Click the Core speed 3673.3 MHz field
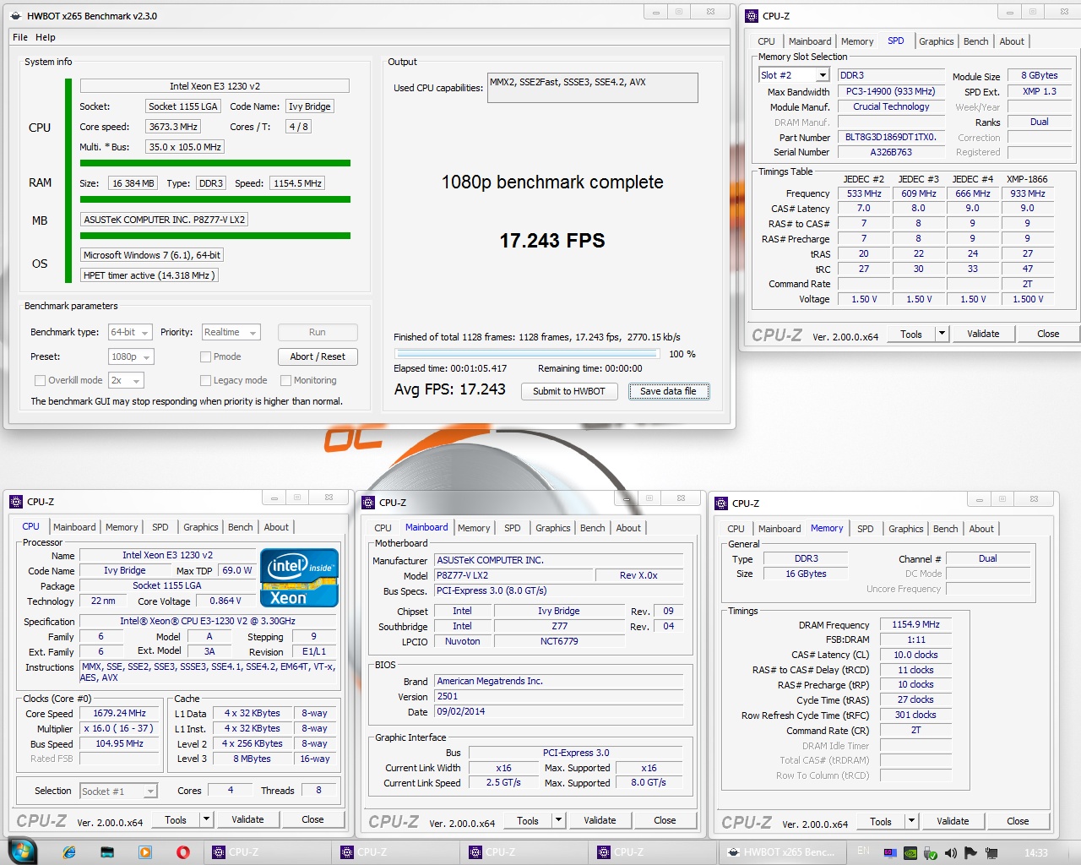Viewport: 1081px width, 865px height. (x=173, y=127)
